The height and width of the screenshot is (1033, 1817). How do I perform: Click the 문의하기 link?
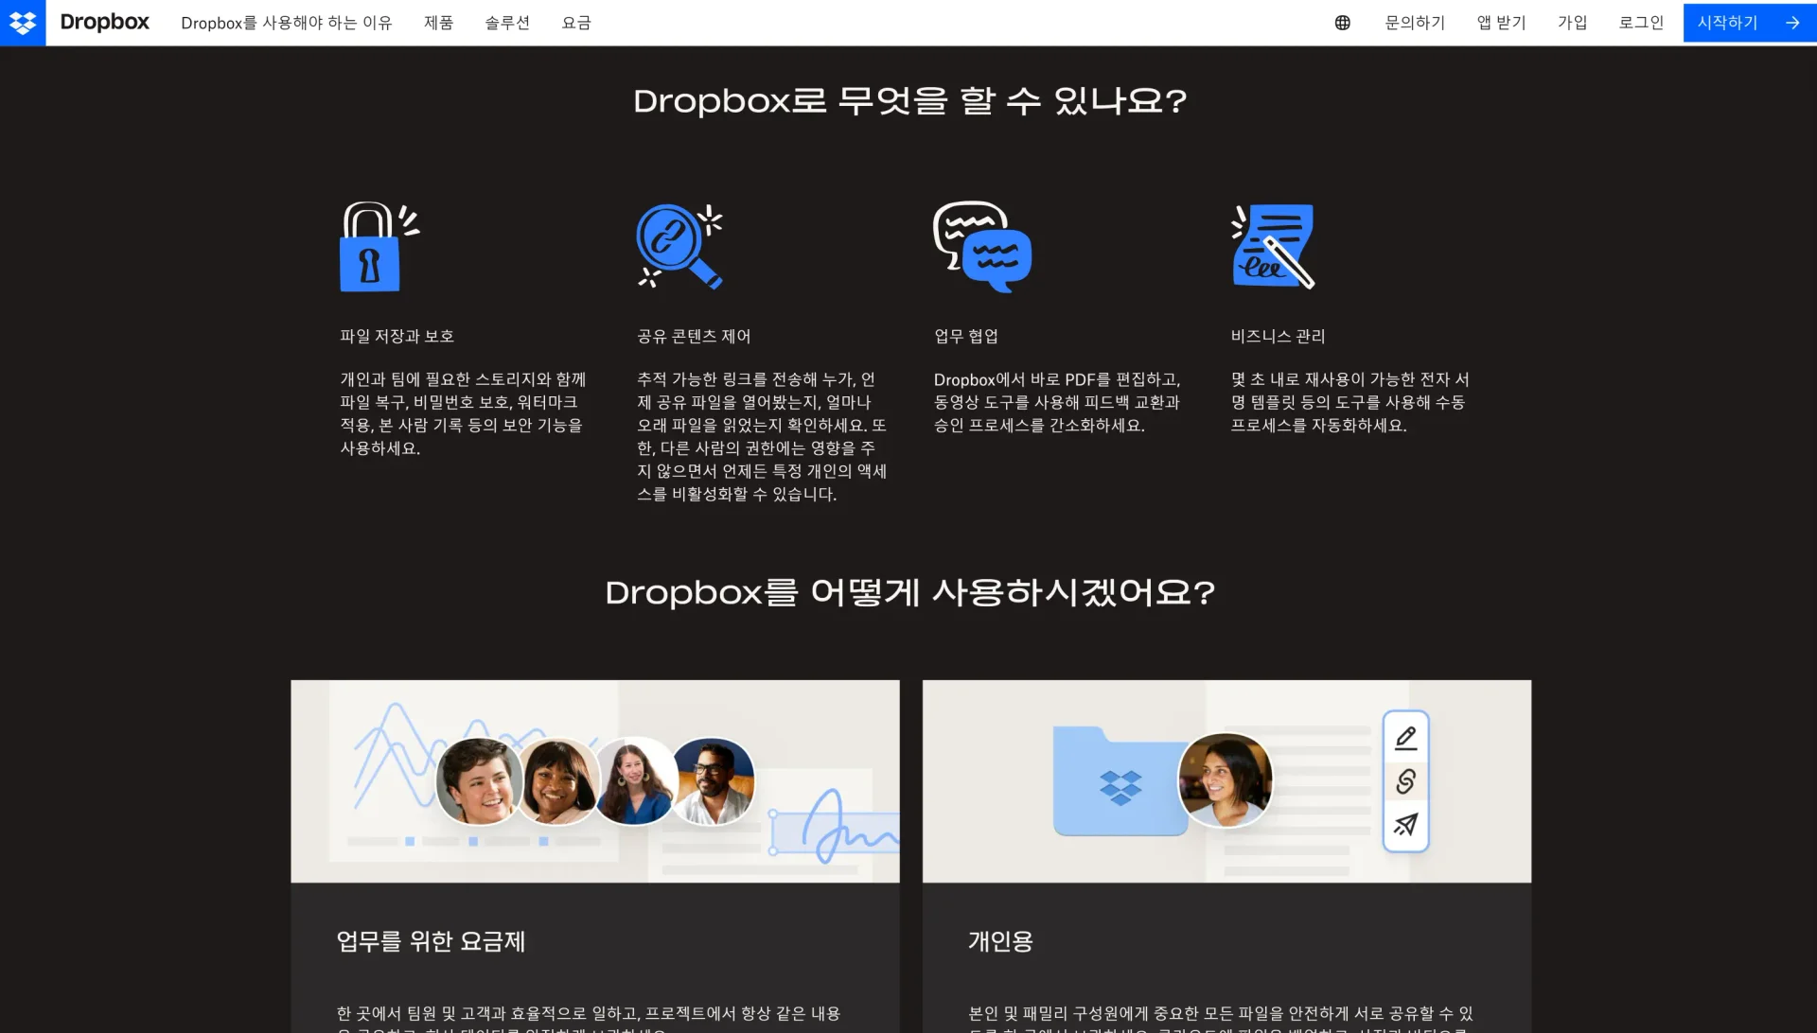[x=1415, y=23]
